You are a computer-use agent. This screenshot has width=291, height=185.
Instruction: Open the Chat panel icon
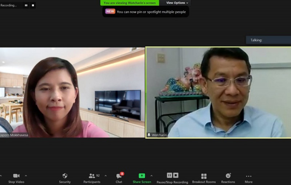[x=119, y=176]
